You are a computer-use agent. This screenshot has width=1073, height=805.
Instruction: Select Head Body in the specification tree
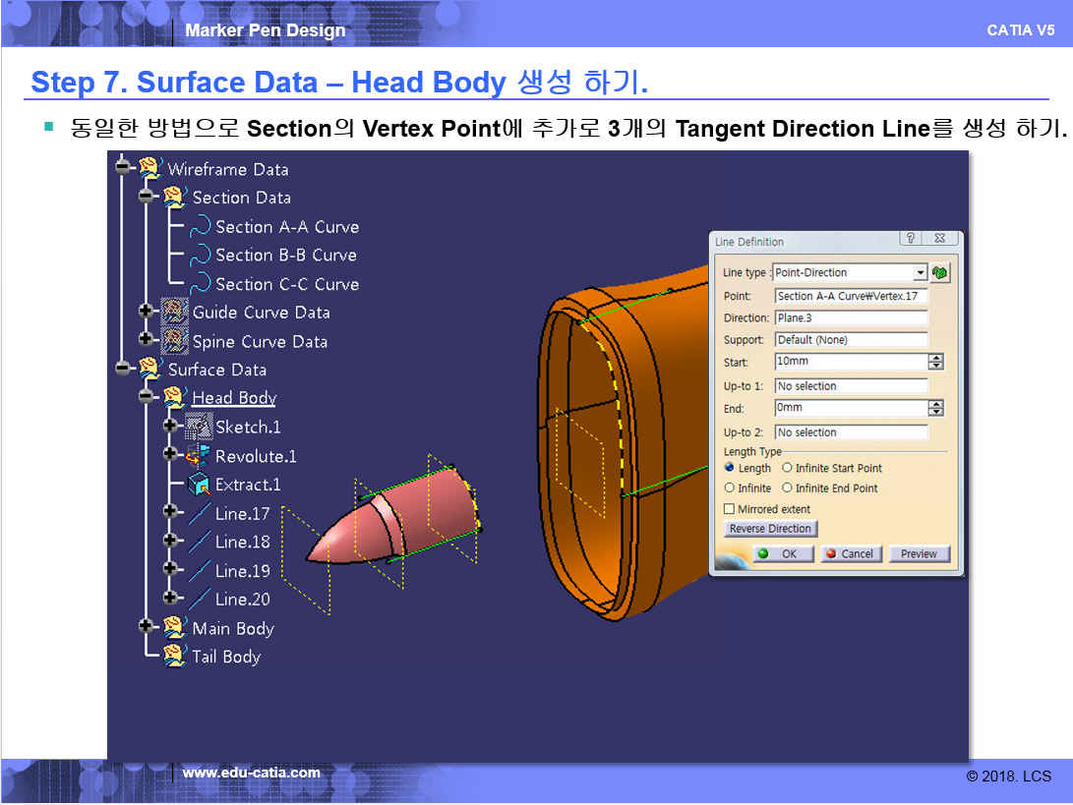233,398
